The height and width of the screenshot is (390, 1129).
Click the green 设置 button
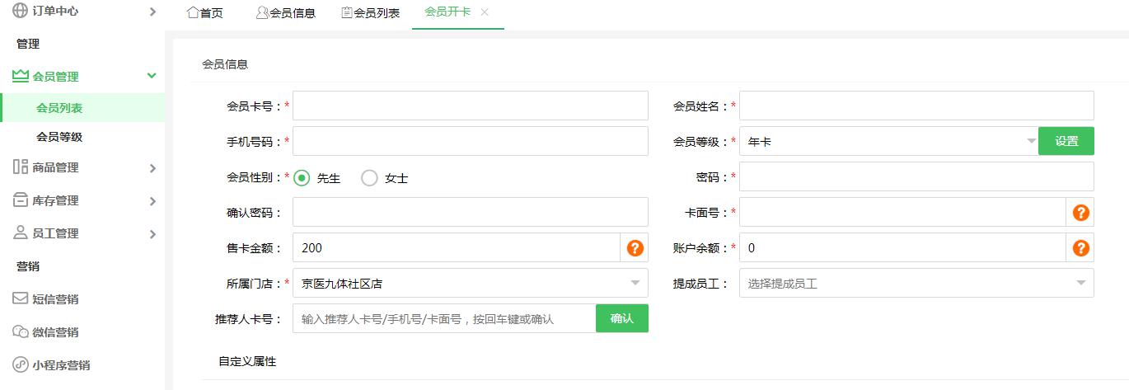[x=1066, y=141]
